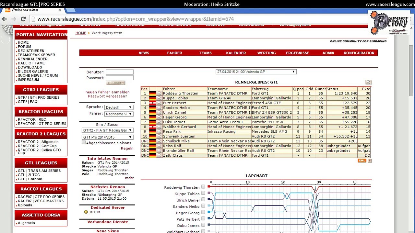Open driver details icon for Duku James
Image resolution: width=415 pixels, height=233 pixels.
coord(159,122)
